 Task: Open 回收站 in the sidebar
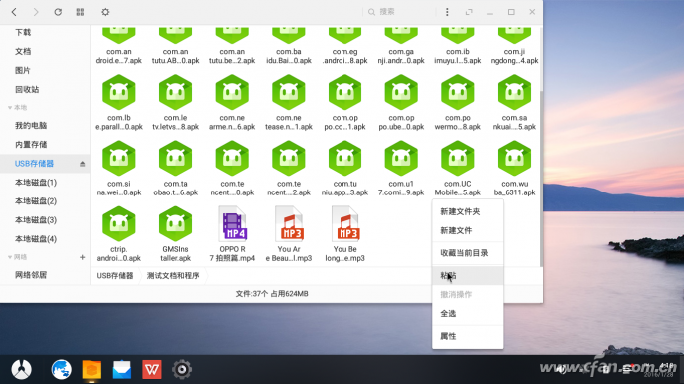27,90
